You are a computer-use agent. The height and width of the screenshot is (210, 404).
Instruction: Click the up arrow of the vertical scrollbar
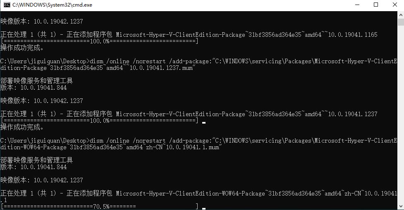[x=401, y=15]
